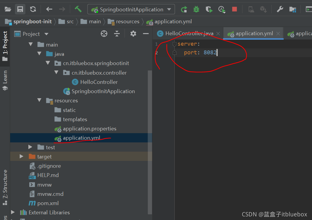Click springboot-init breadcrumb
Viewport: 312px width, 220px height.
[x=28, y=21]
